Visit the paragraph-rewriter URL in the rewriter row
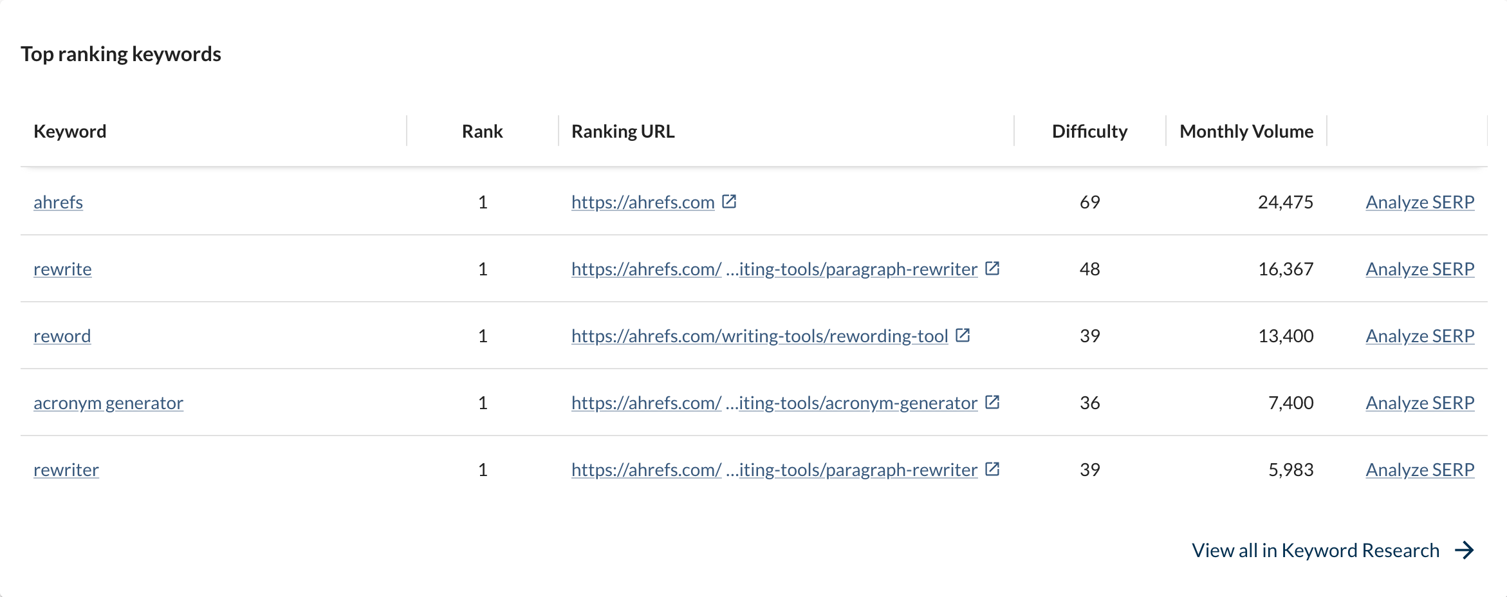 click(774, 470)
